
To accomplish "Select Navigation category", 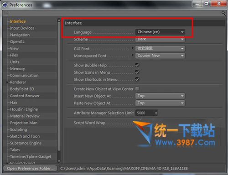I will pyautogui.click(x=20, y=35).
